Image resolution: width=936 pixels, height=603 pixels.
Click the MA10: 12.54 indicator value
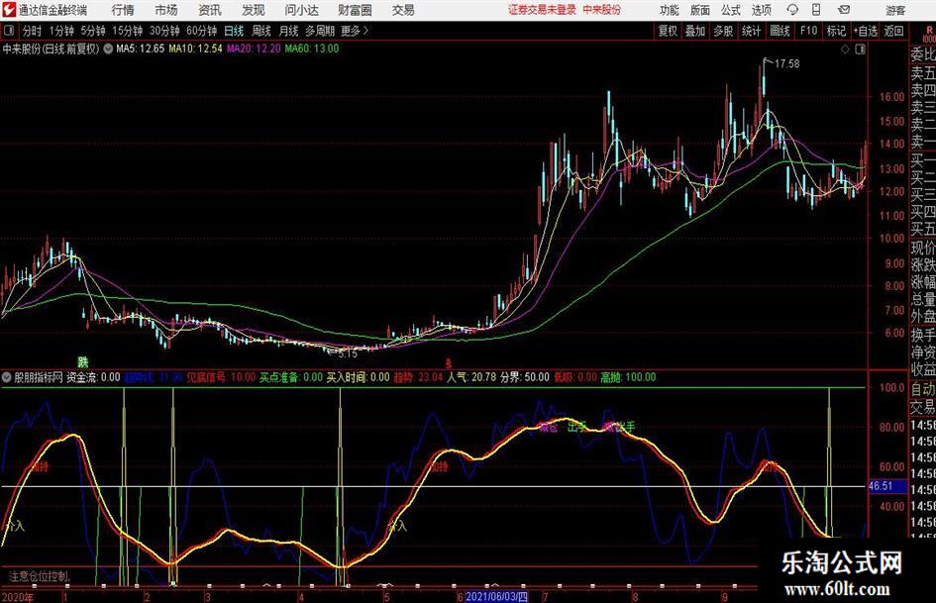coord(195,49)
